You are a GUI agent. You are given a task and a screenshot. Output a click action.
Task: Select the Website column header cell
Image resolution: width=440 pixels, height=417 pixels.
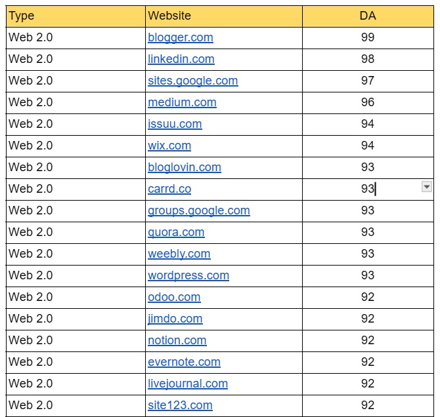[x=223, y=16]
